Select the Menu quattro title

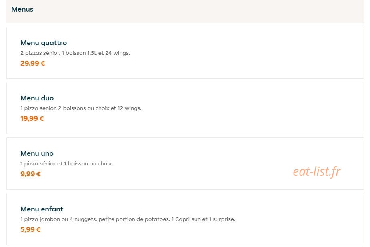(44, 43)
